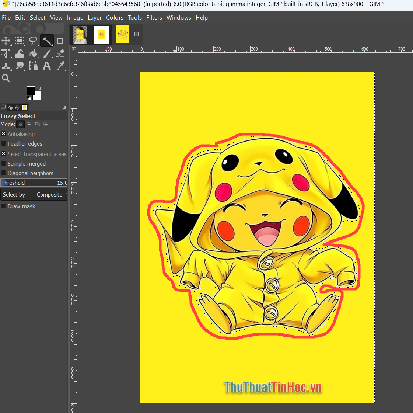Screen dimensions: 413x413
Task: Open the Select by Composite dropdown
Action: point(34,194)
